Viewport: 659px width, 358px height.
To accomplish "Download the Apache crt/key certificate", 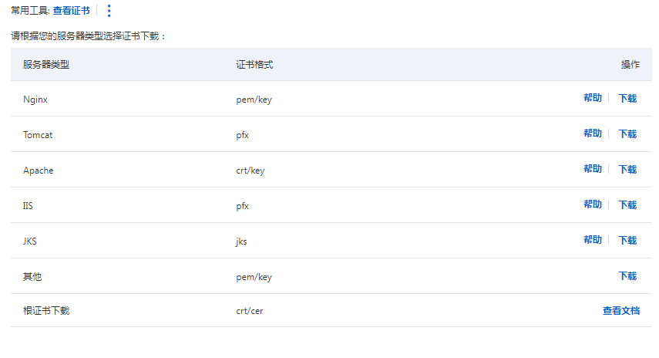I will (627, 170).
